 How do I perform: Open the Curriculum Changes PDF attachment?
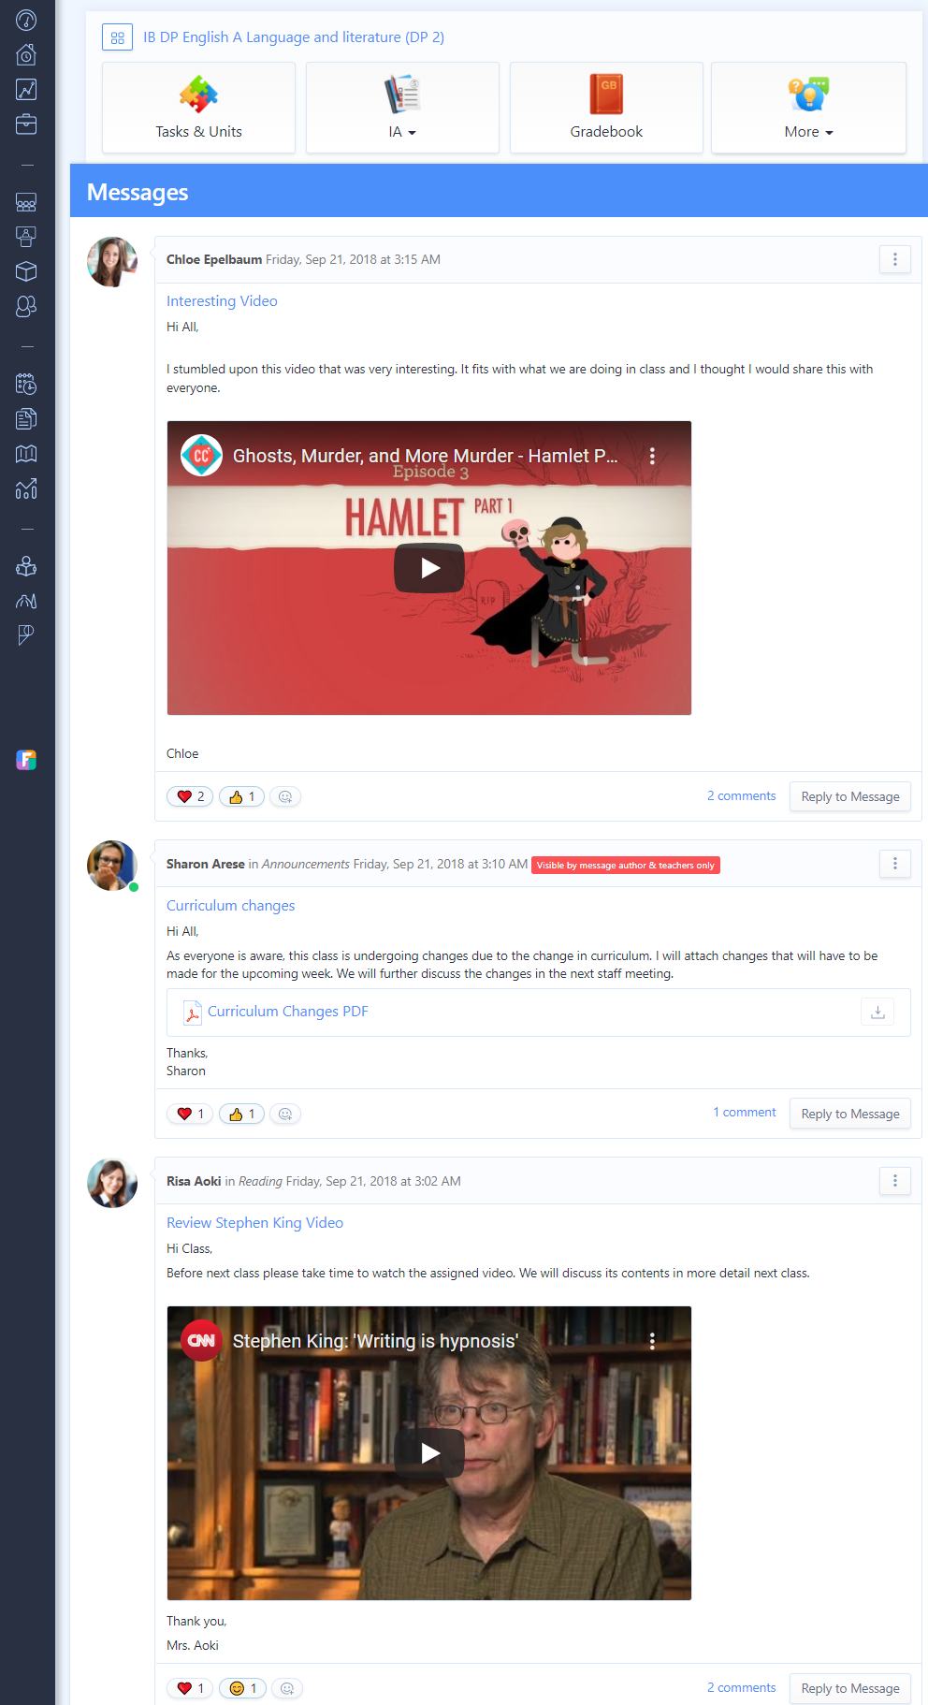click(287, 1012)
